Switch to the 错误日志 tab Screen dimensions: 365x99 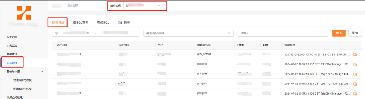[58, 23]
